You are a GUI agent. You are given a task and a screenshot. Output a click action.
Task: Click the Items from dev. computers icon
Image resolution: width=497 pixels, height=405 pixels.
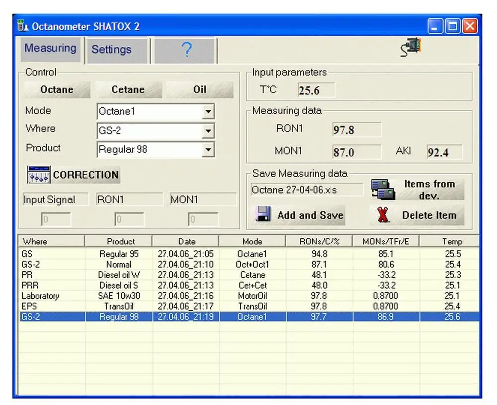383,189
